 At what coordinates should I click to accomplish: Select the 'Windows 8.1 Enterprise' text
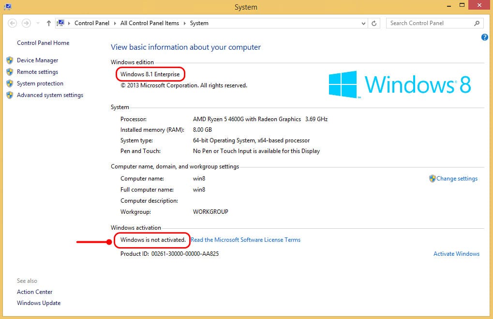(150, 74)
